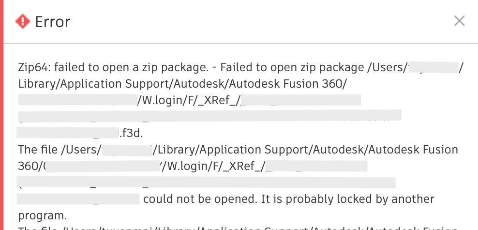This screenshot has height=230, width=478.
Task: Click second "/Library/Application Support/Autodesk/Autodesk Fusion" line
Action: 306,150
